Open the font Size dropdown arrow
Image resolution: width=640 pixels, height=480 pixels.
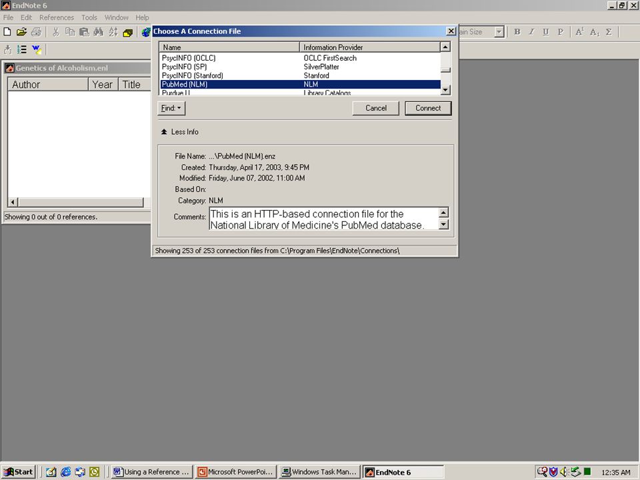tap(499, 32)
